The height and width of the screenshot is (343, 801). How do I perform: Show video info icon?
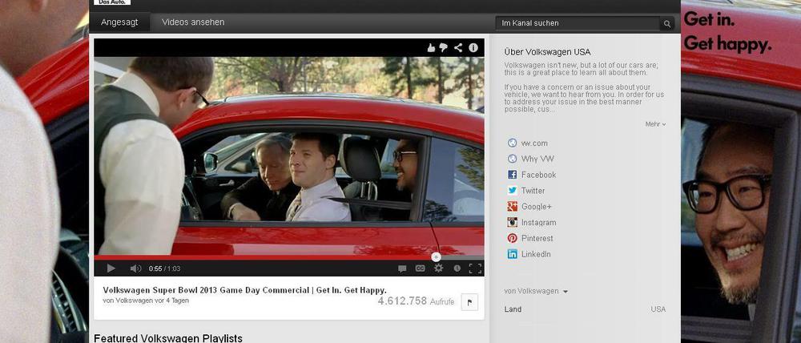point(473,47)
